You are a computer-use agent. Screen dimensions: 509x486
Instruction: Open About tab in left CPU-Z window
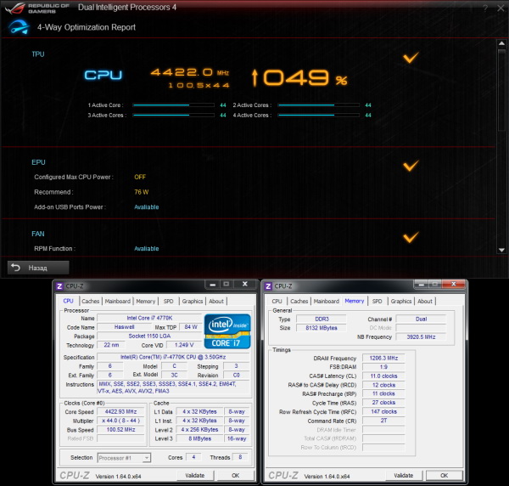coord(216,301)
